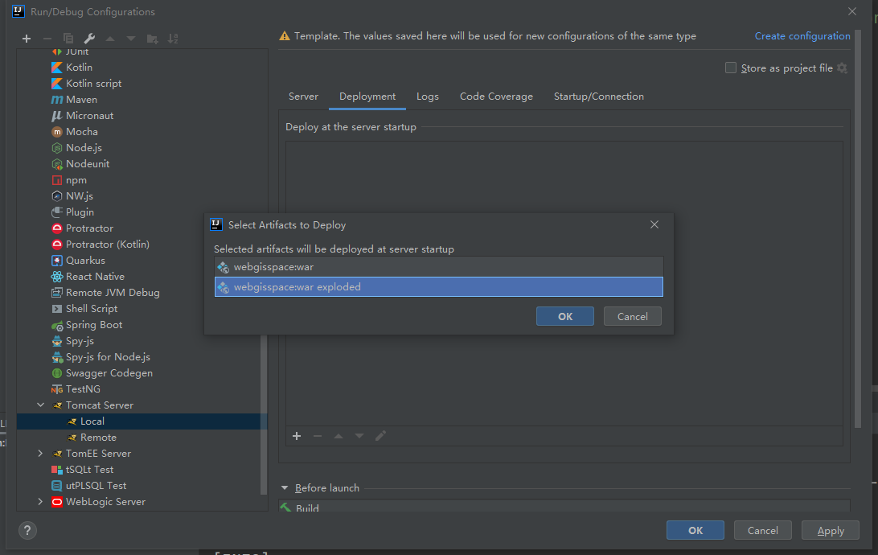Click the Kotlin icon in the list

coord(56,68)
